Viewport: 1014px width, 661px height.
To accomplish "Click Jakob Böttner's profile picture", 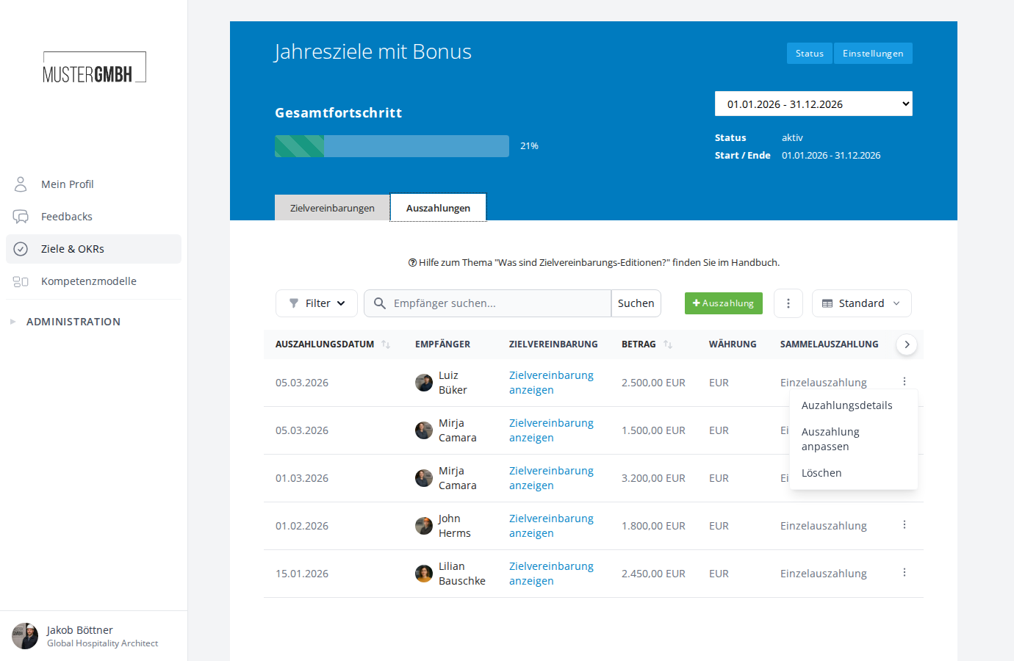I will pos(25,636).
